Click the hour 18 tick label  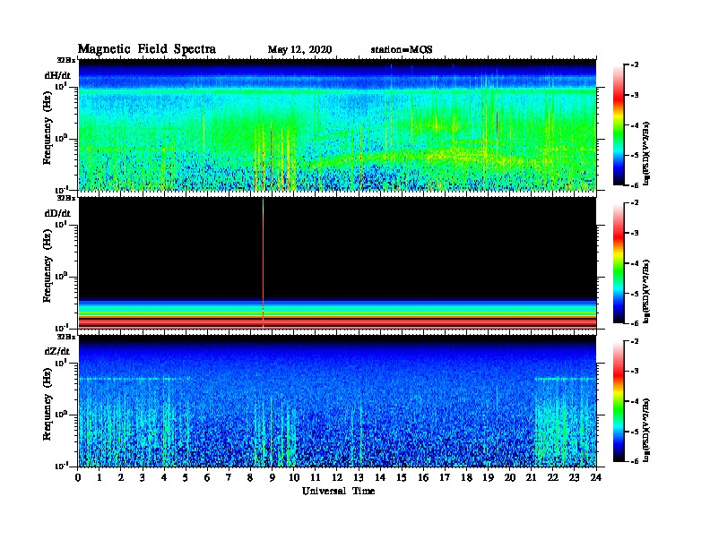pyautogui.click(x=466, y=477)
